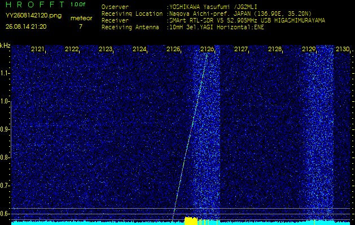This screenshot has width=355, height=225.
Task: Click time marker 2128
Action: (275, 49)
